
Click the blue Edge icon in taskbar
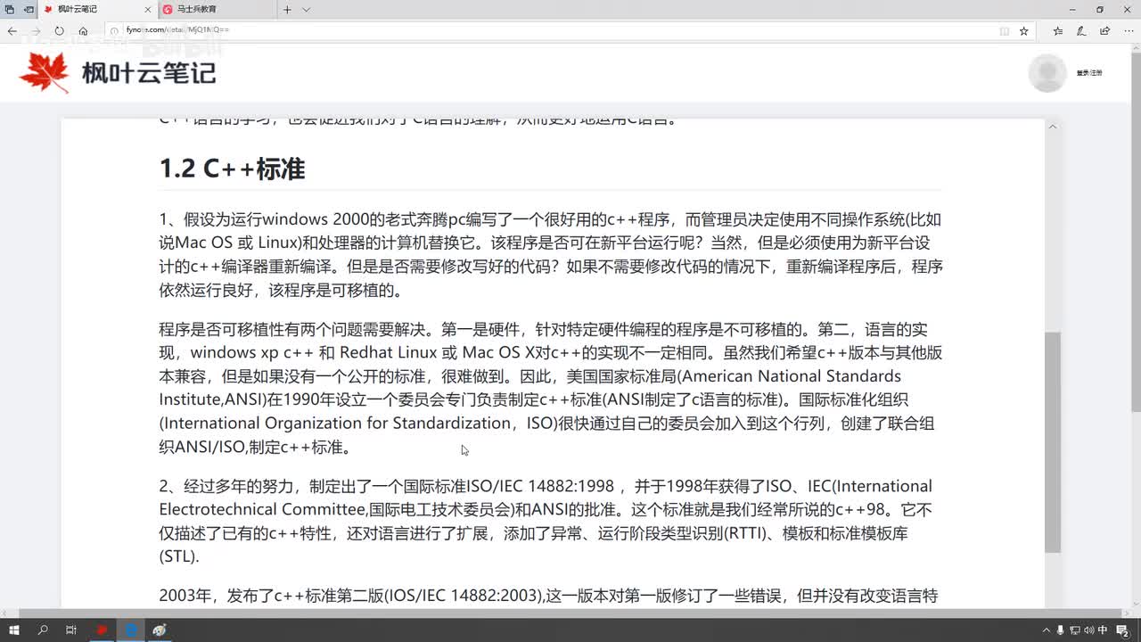point(130,630)
